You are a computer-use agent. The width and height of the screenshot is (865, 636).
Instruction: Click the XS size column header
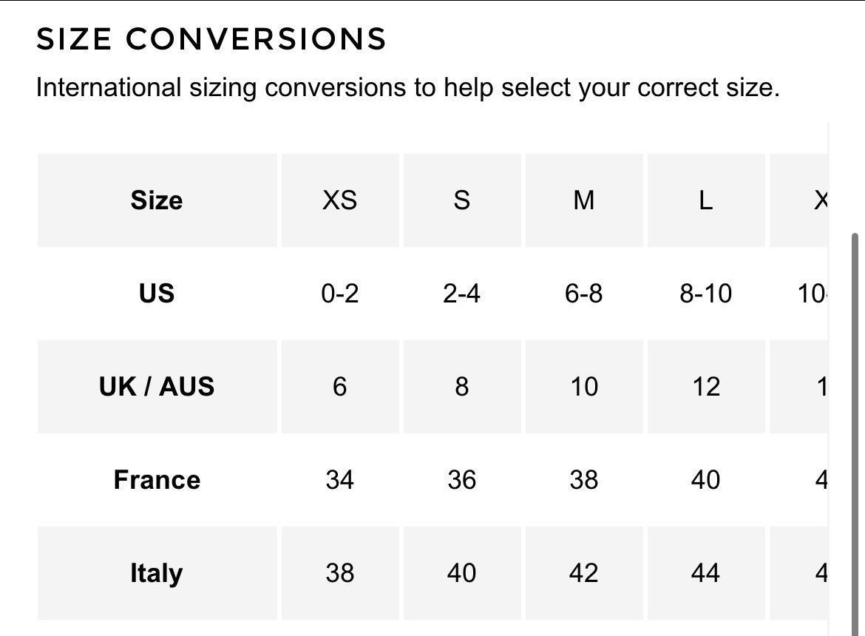[x=339, y=200]
